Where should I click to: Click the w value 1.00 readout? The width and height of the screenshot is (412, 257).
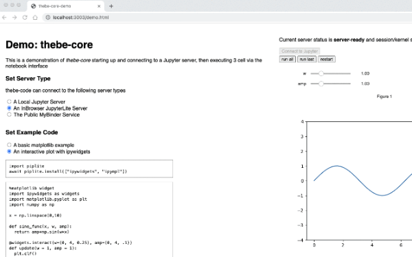coord(365,74)
